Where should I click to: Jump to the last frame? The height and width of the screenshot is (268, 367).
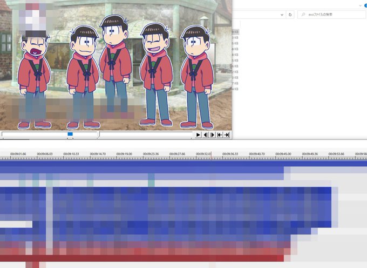(227, 135)
